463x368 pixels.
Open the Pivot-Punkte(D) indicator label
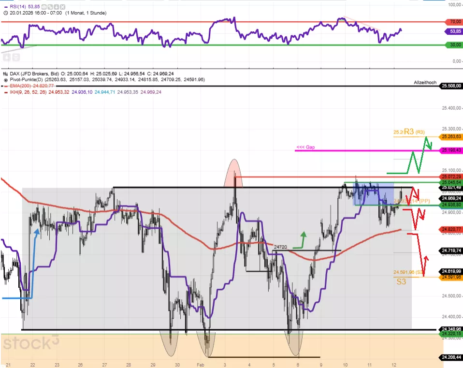(x=28, y=79)
